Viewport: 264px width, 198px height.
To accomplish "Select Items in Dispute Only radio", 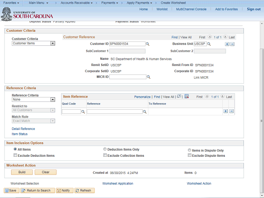I will click(189, 150).
